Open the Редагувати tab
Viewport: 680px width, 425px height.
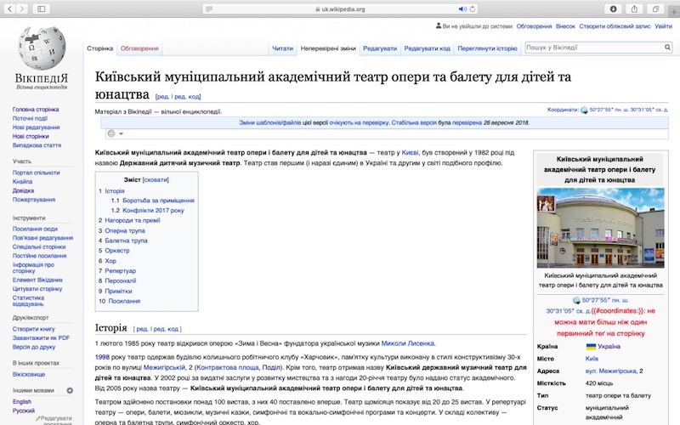tap(380, 48)
